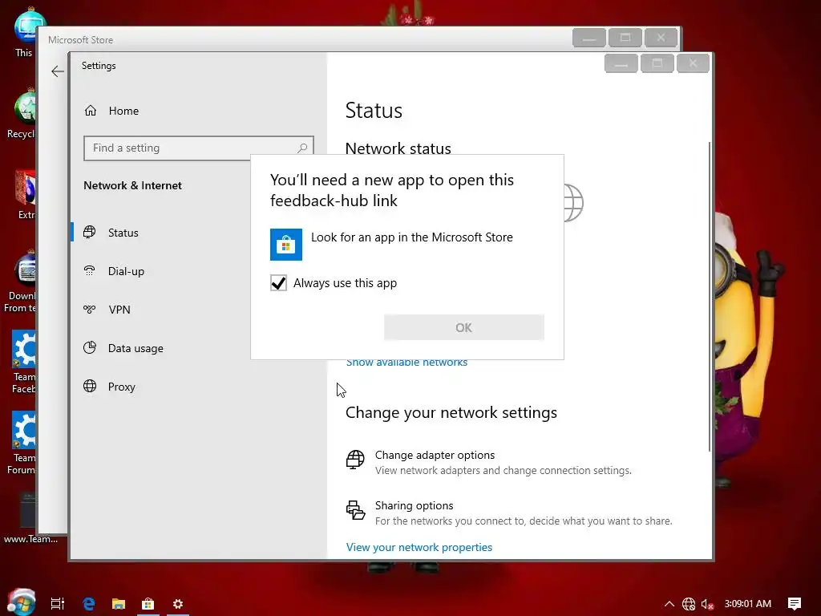
Task: Click the VPN icon in sidebar
Action: pos(90,309)
